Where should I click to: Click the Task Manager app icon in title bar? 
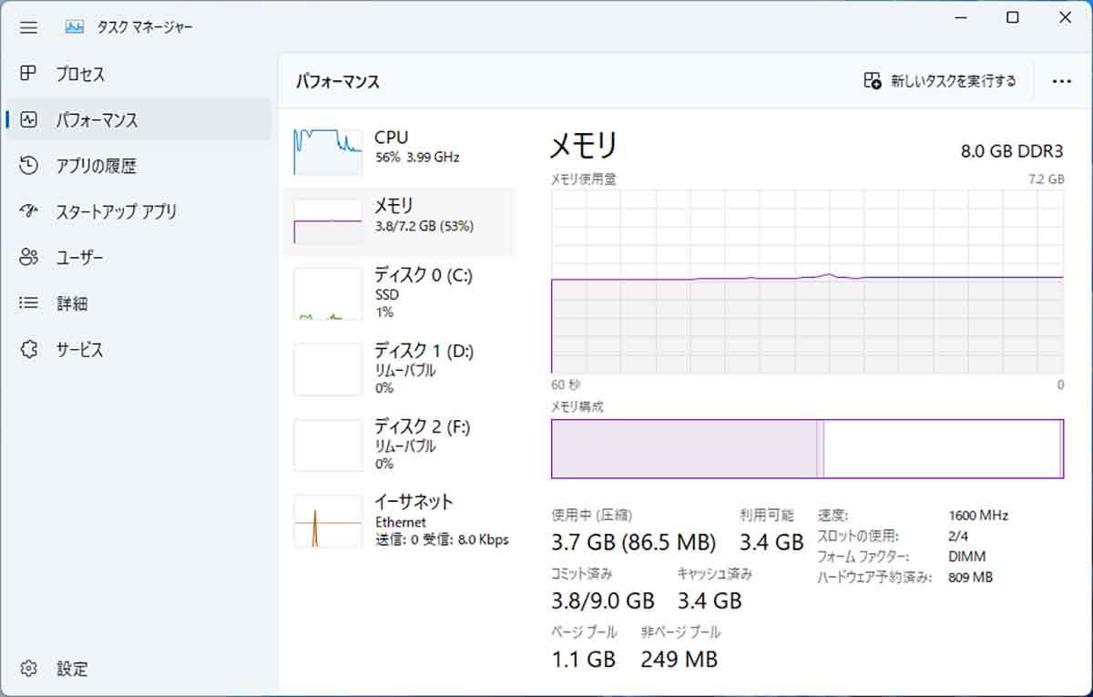[75, 27]
